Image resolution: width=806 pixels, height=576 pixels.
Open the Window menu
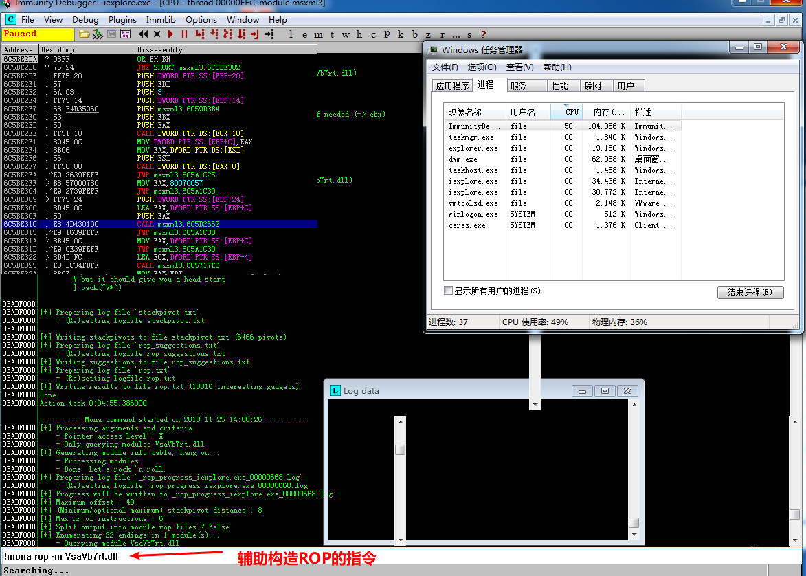coord(243,19)
